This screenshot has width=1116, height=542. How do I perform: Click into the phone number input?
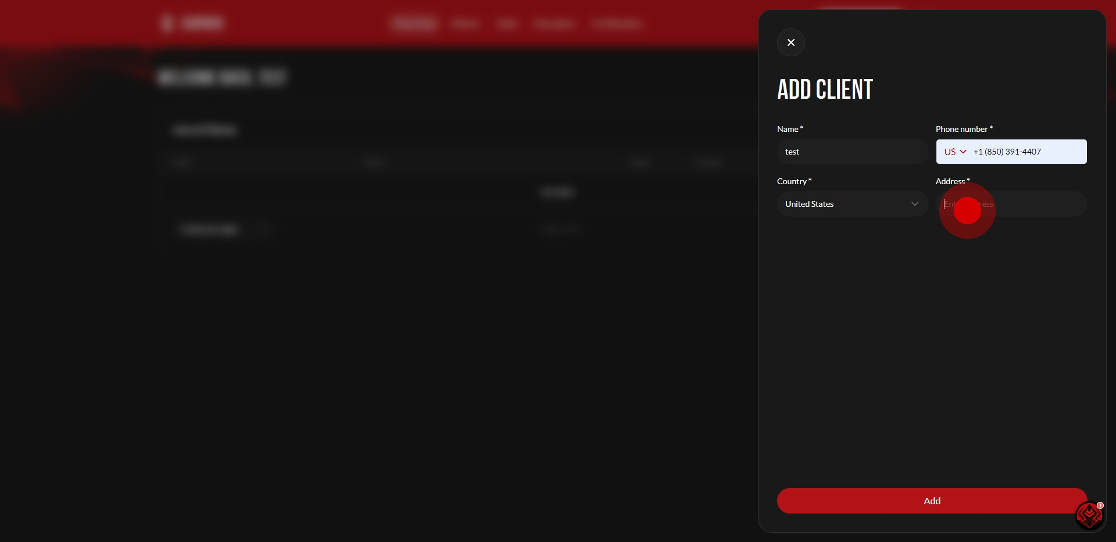(x=1026, y=152)
